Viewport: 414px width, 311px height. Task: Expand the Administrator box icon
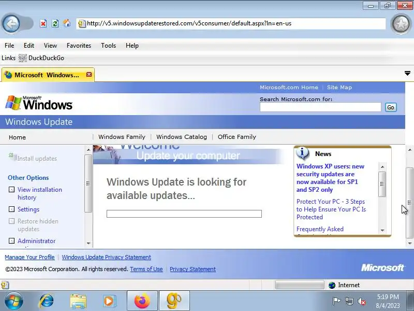[x=11, y=241]
